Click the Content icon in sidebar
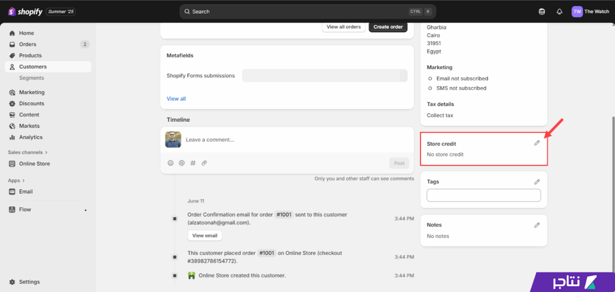The image size is (615, 292). click(x=12, y=115)
